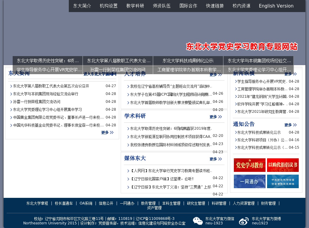The height and width of the screenshot is (228, 309).
Task: Open the 党史学习教育 red banner
Action: point(250,165)
